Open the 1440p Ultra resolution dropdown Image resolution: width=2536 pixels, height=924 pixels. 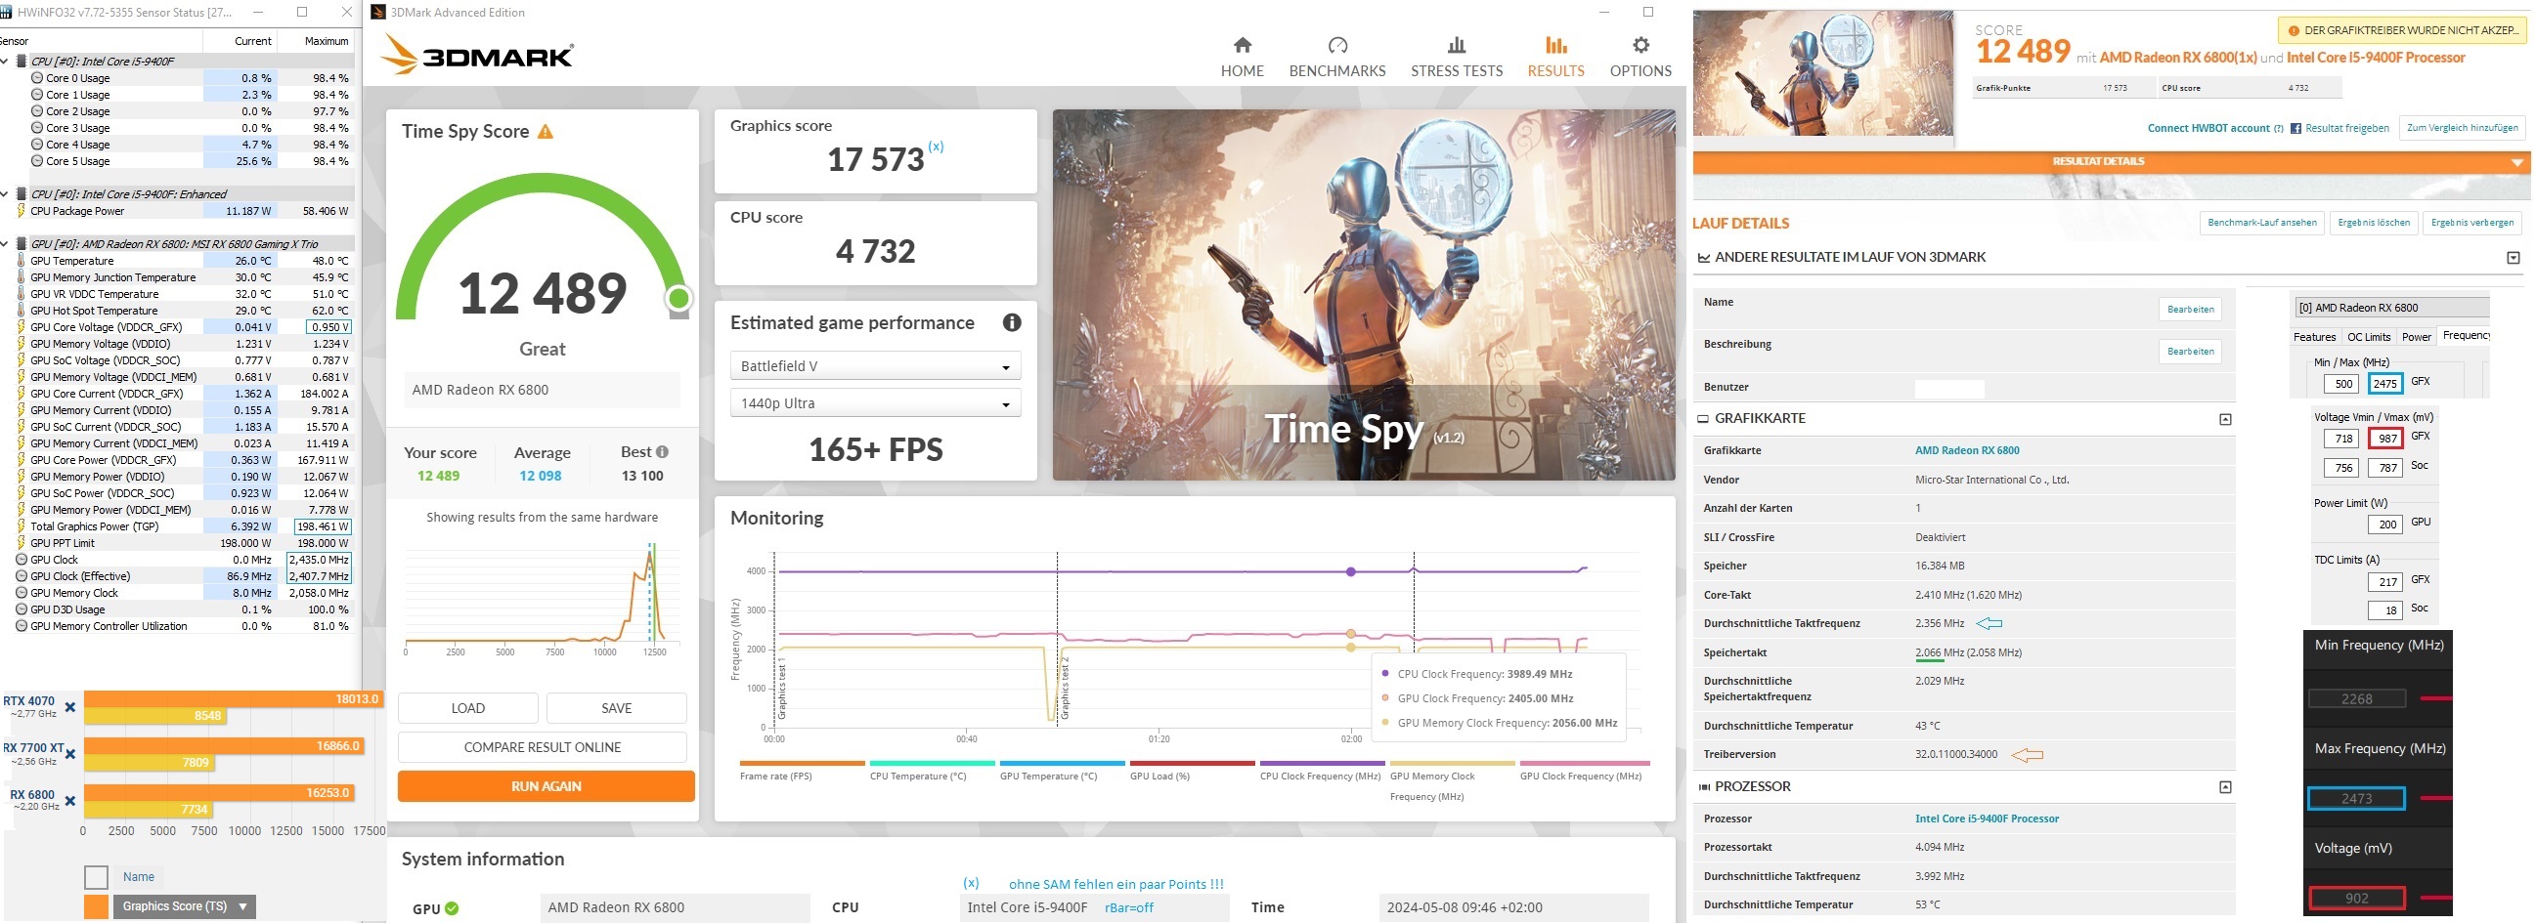pyautogui.click(x=875, y=403)
